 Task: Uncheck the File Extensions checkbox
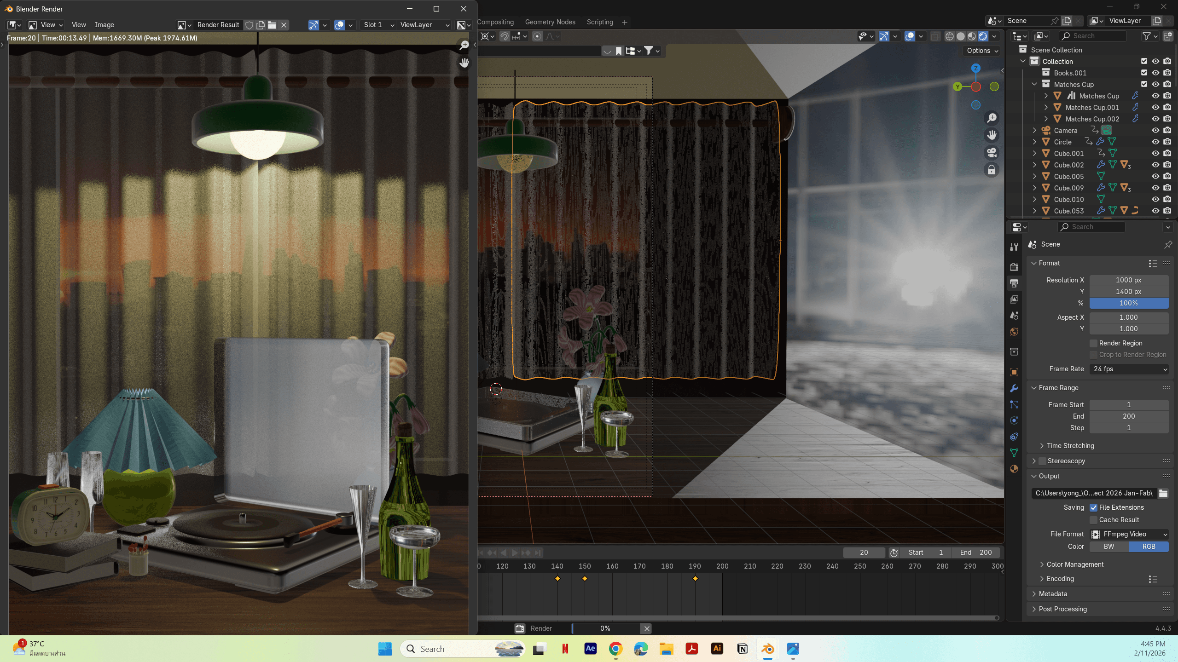(1094, 507)
